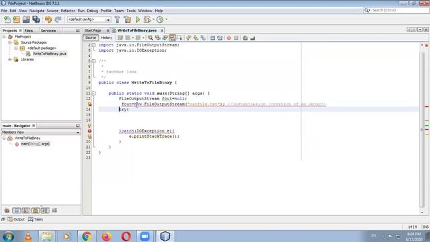Image resolution: width=430 pixels, height=242 pixels.
Task: Stop macro recording icon
Action: (236, 38)
